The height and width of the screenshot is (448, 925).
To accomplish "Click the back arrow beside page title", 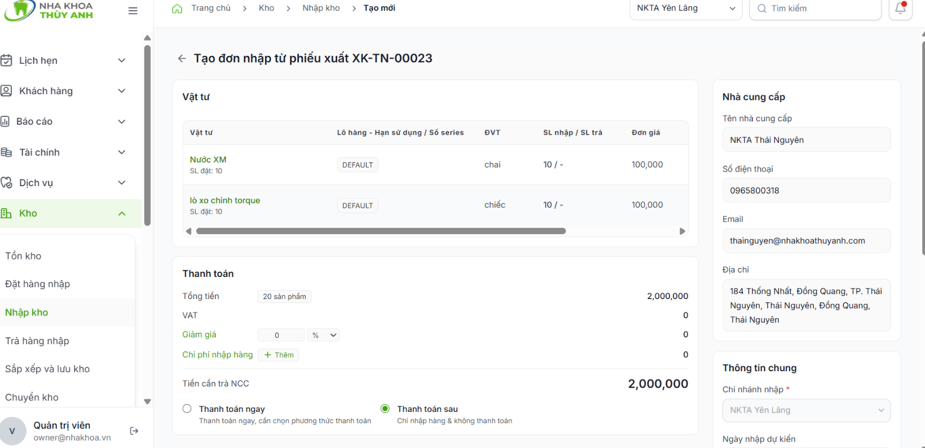I will coord(182,58).
